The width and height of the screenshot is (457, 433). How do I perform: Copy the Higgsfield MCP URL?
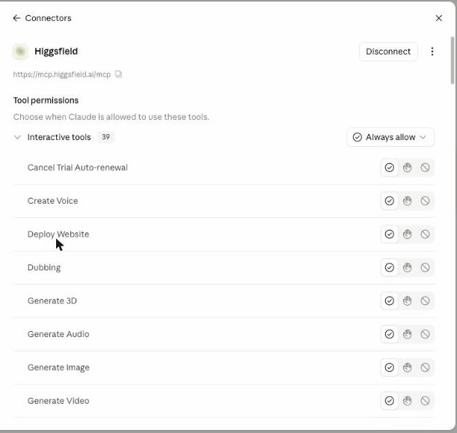tap(118, 74)
